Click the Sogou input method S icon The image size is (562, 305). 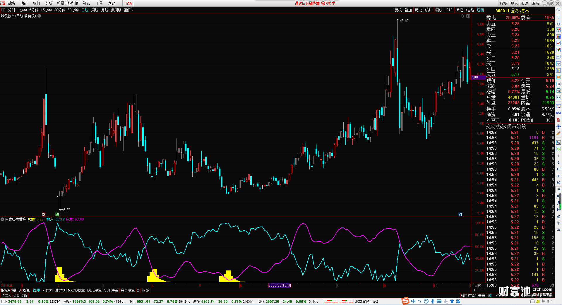[405, 301]
